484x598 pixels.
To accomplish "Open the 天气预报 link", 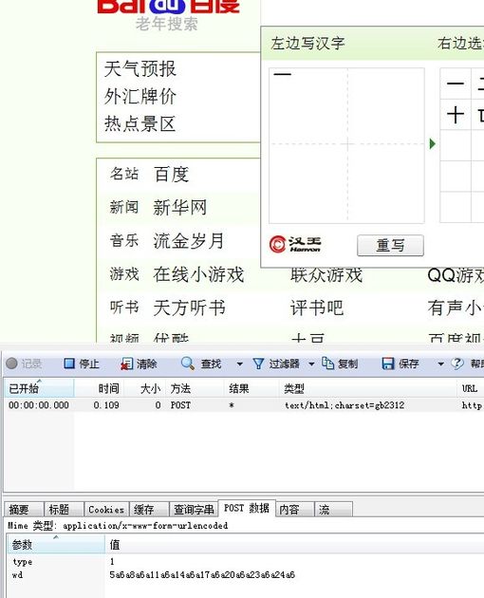I will [140, 69].
